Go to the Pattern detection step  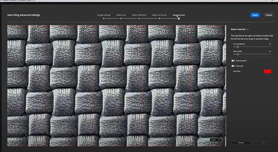click(139, 15)
